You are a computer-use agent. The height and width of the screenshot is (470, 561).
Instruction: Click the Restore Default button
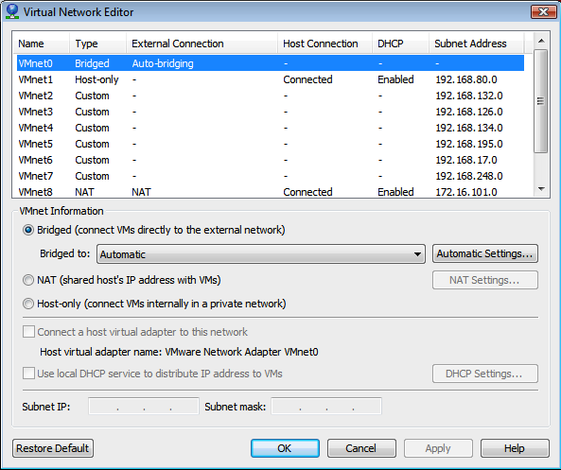[x=53, y=448]
